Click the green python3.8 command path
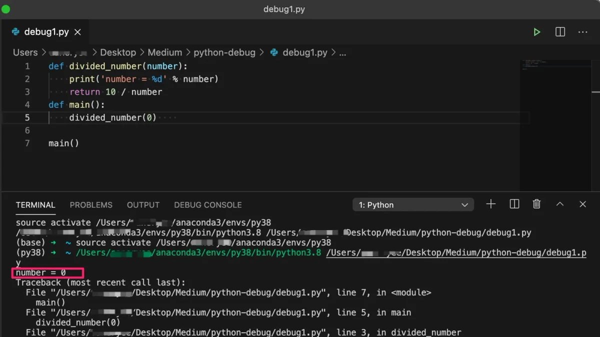 198,253
